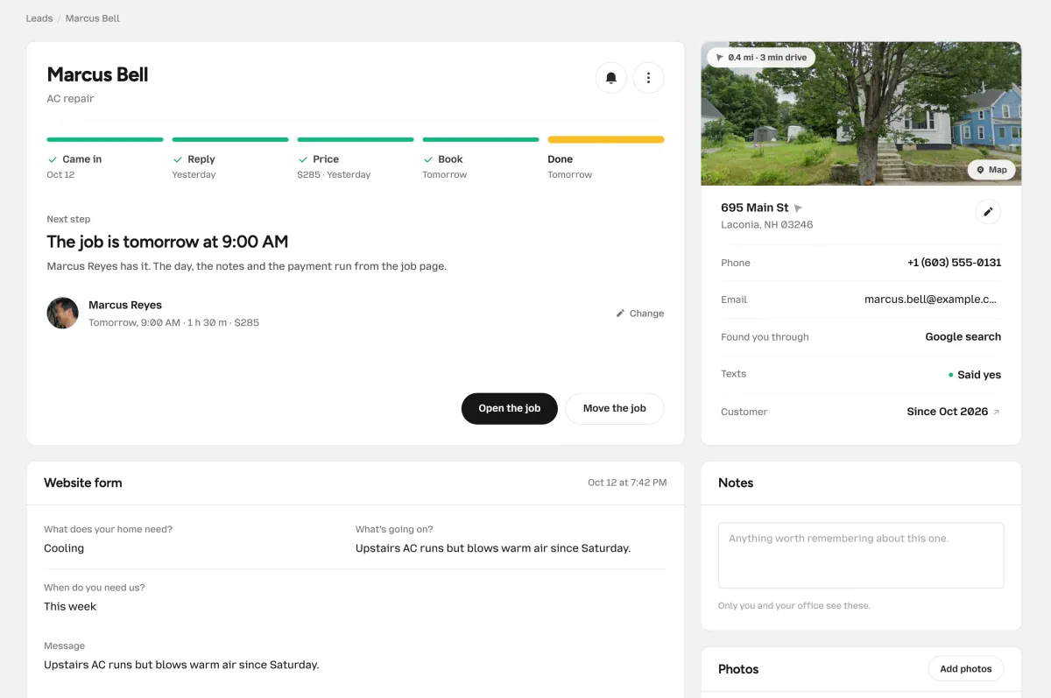Click the Marcus Bell page heading
This screenshot has width=1051, height=698.
coord(97,74)
